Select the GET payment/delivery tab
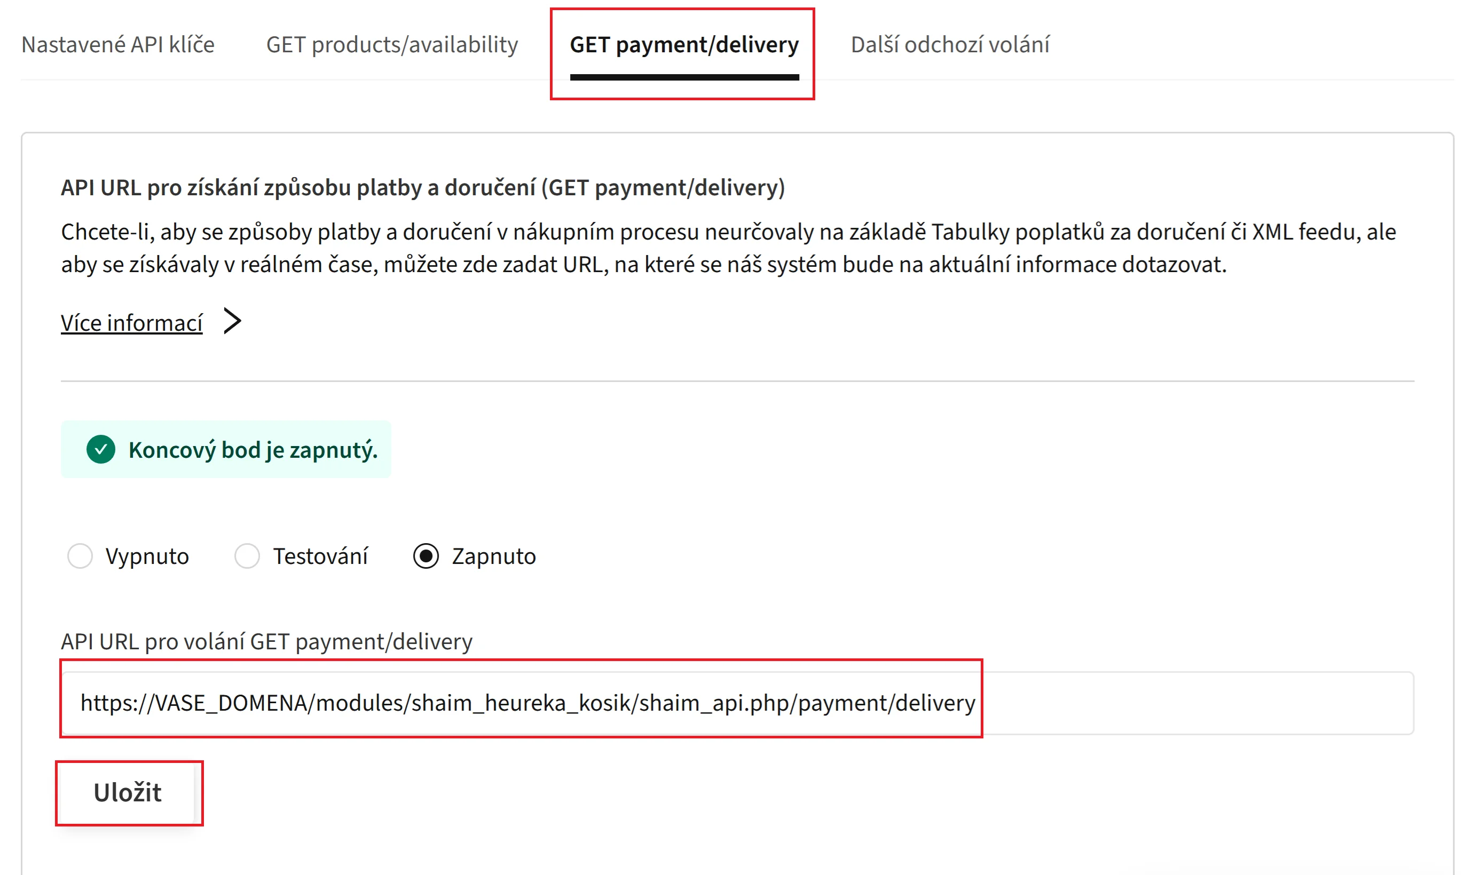This screenshot has width=1481, height=875. (x=684, y=45)
